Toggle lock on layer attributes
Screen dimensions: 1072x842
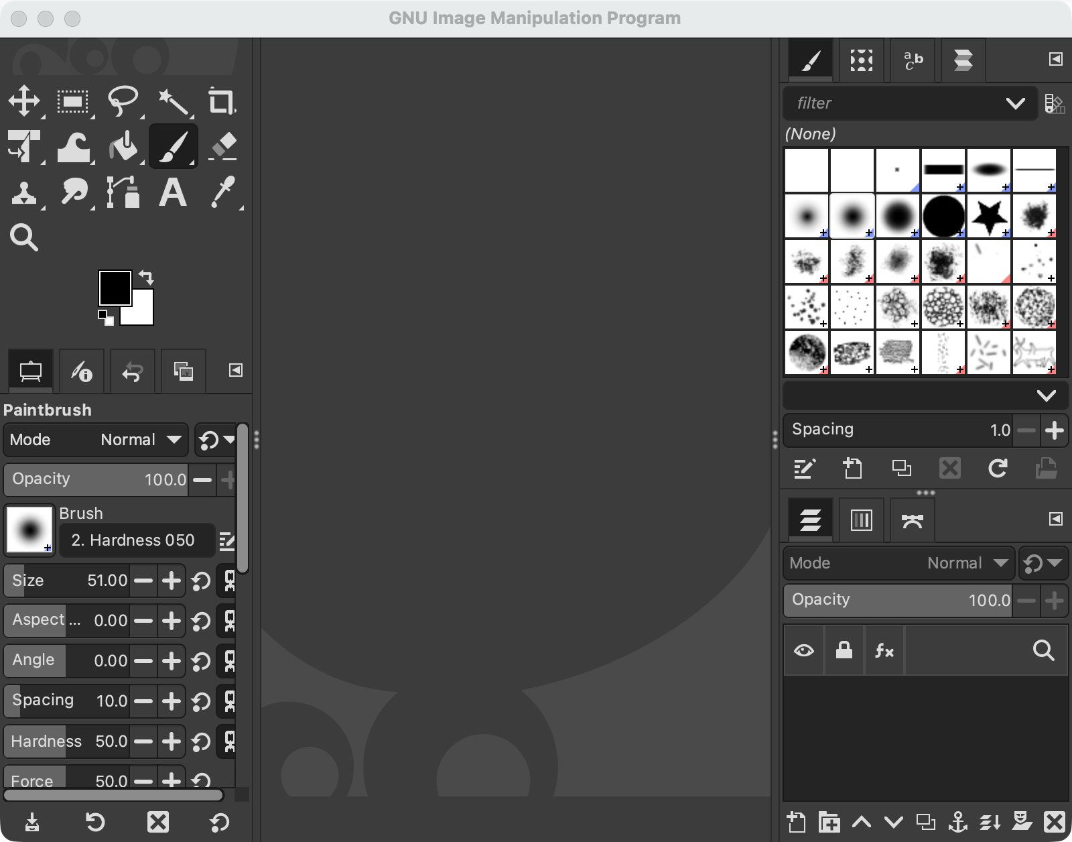point(844,650)
